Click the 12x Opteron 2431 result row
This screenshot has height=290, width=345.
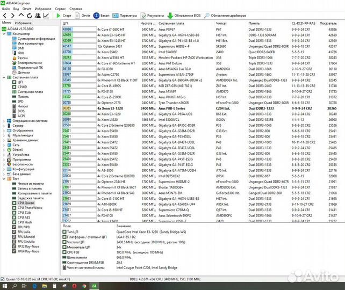200,46
